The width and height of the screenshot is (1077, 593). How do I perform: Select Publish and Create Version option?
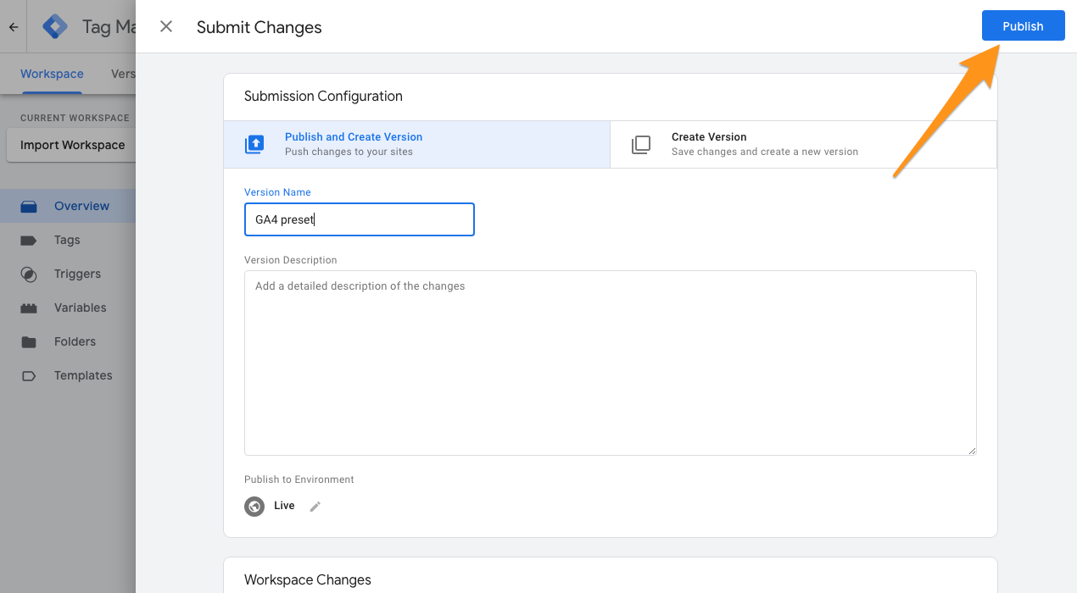[x=416, y=144]
